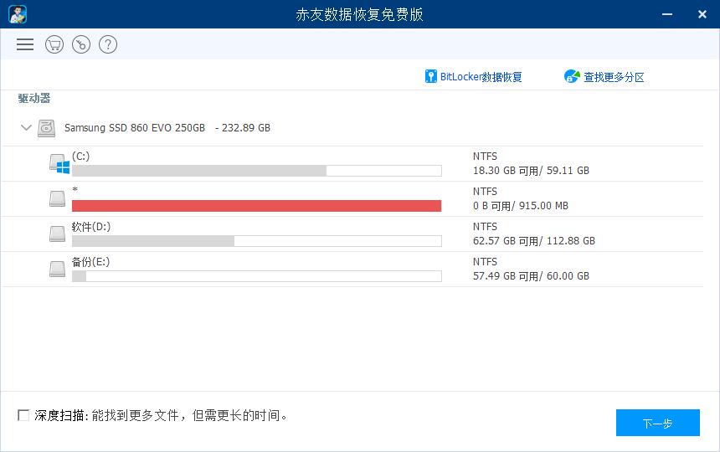The image size is (720, 452).
Task: Click the 软件(D:) usage bar
Action: click(x=257, y=241)
